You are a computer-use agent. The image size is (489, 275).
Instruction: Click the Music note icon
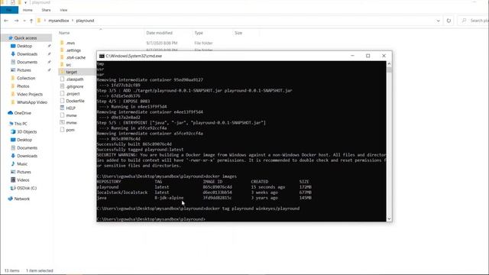tap(13, 163)
